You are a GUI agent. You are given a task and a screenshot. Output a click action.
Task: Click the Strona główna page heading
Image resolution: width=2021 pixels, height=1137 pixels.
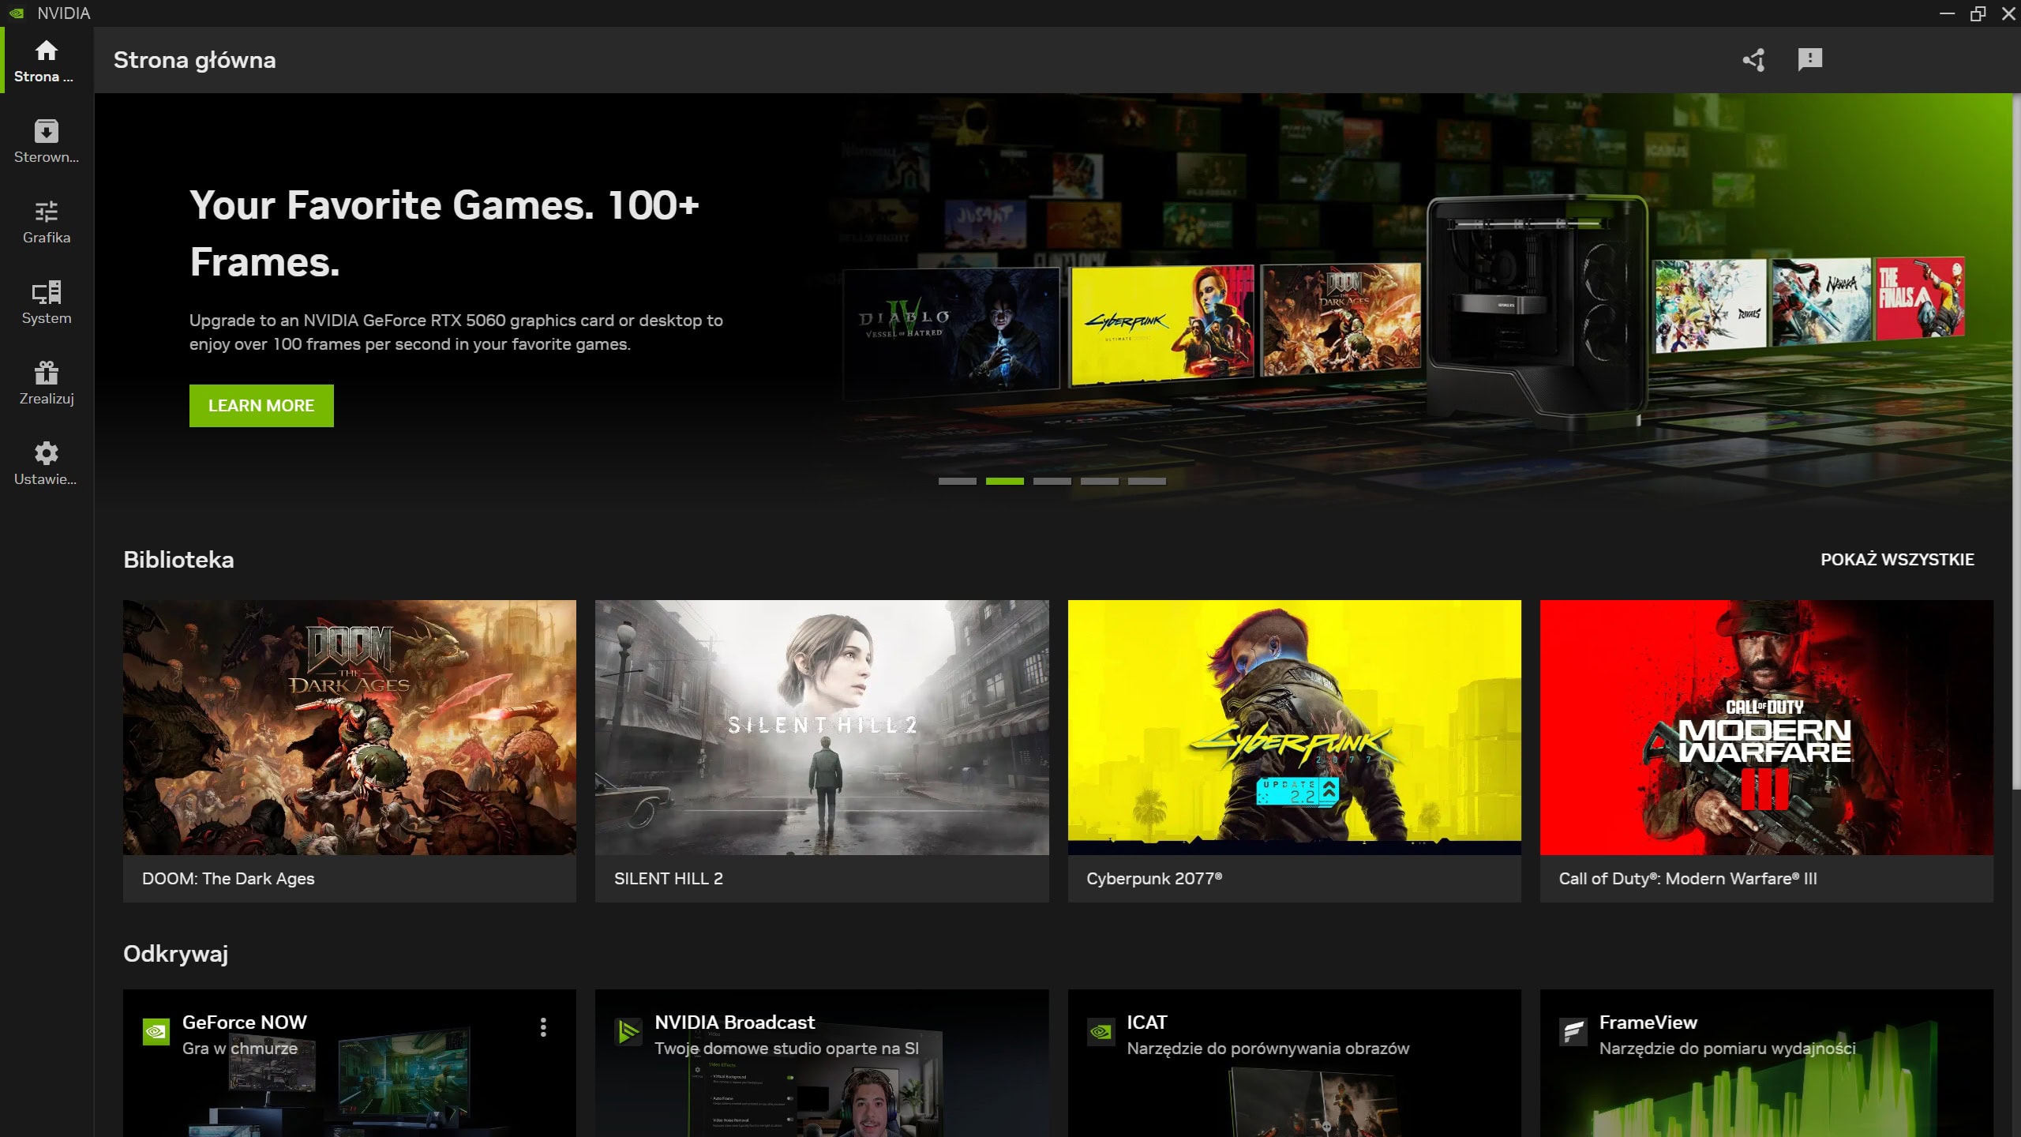coord(194,60)
